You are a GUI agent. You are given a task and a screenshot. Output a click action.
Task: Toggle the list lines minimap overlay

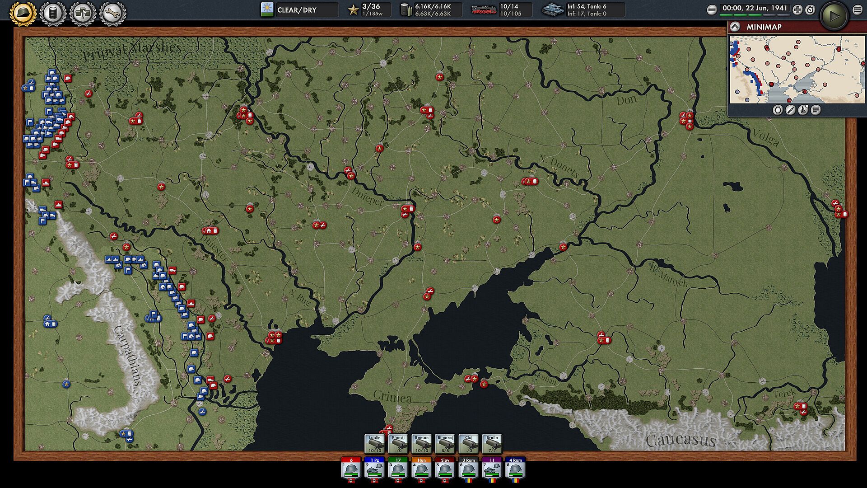(816, 110)
